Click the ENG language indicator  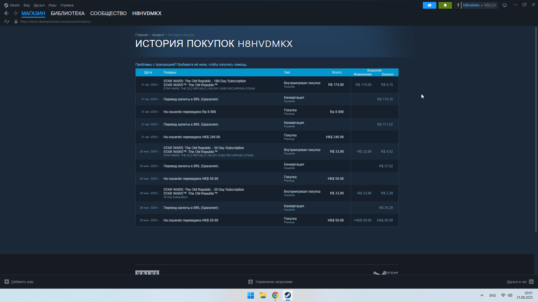coord(493,296)
